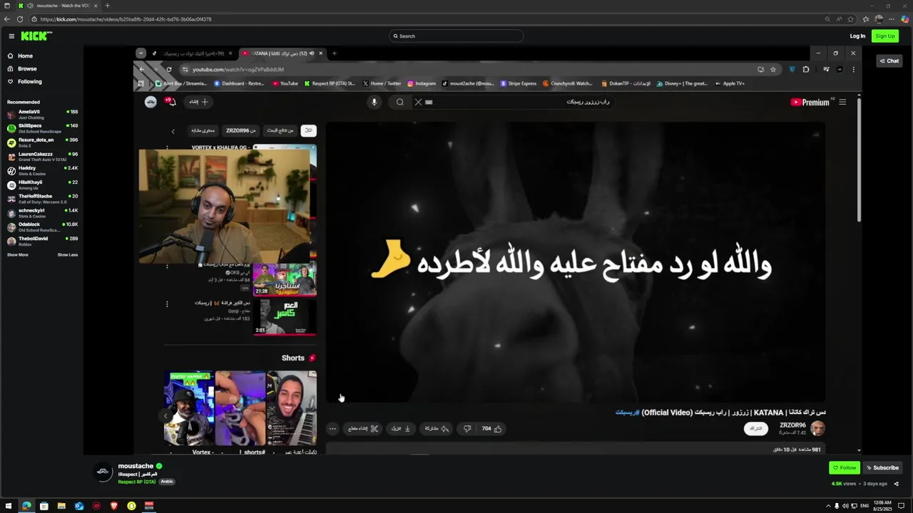Open moustache channel avatar
The image size is (913, 513).
pyautogui.click(x=104, y=472)
